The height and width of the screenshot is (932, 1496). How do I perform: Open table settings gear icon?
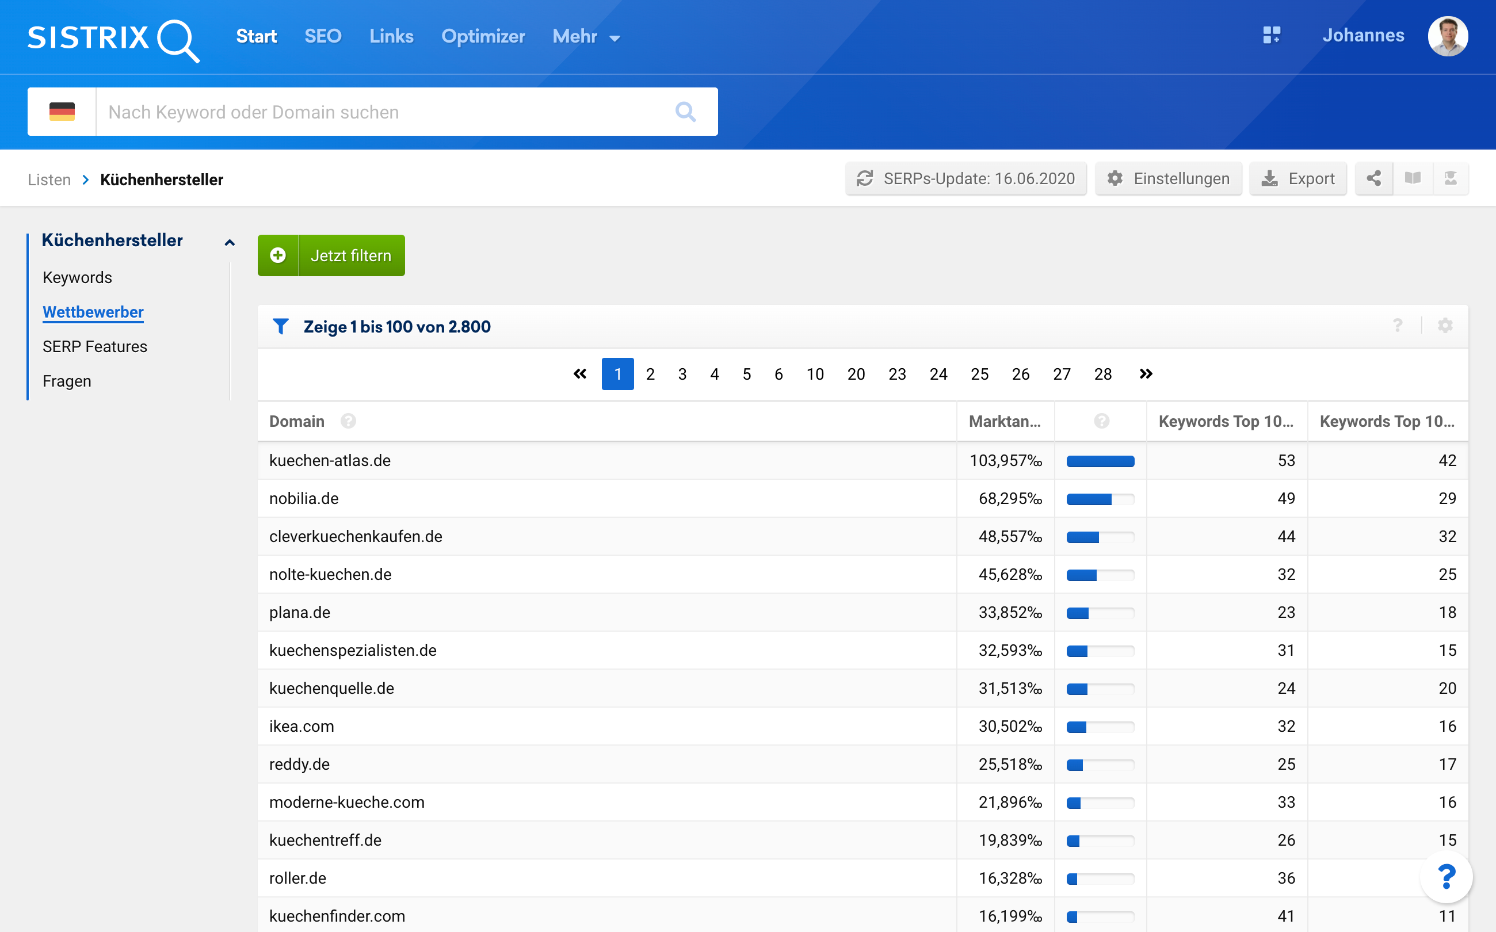(1445, 326)
